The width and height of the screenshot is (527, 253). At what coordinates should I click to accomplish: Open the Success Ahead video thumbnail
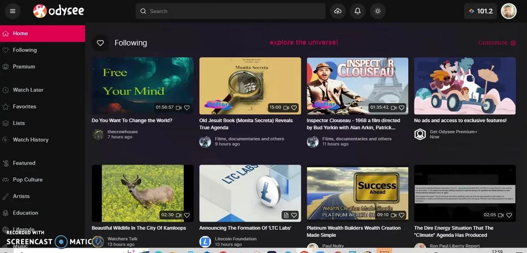(x=357, y=193)
